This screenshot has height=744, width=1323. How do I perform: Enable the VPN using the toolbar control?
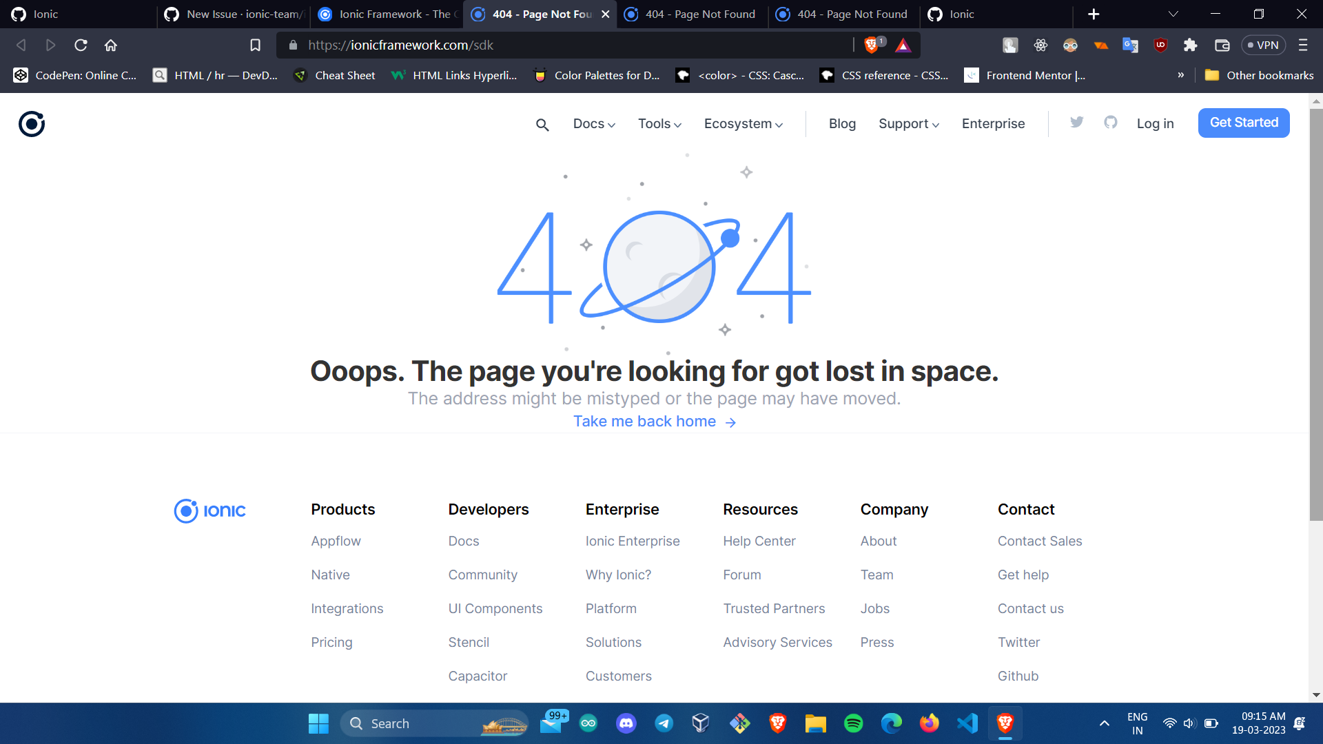1264,45
